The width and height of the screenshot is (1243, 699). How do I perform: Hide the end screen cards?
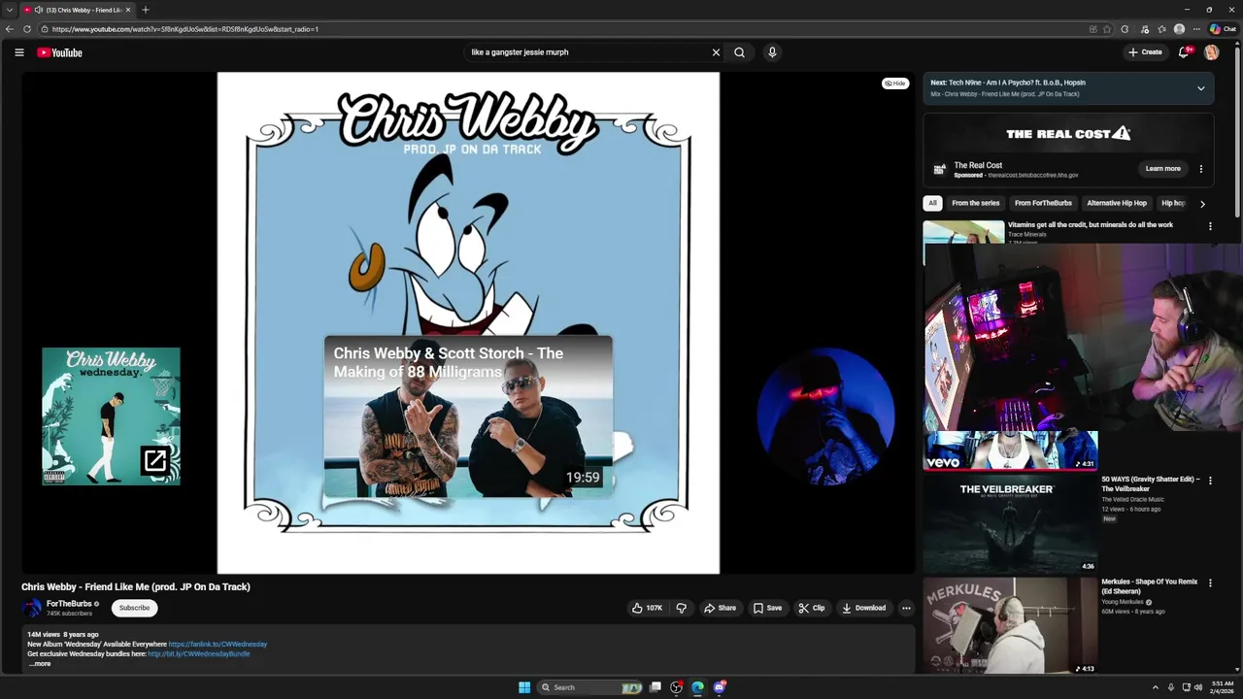pos(895,83)
